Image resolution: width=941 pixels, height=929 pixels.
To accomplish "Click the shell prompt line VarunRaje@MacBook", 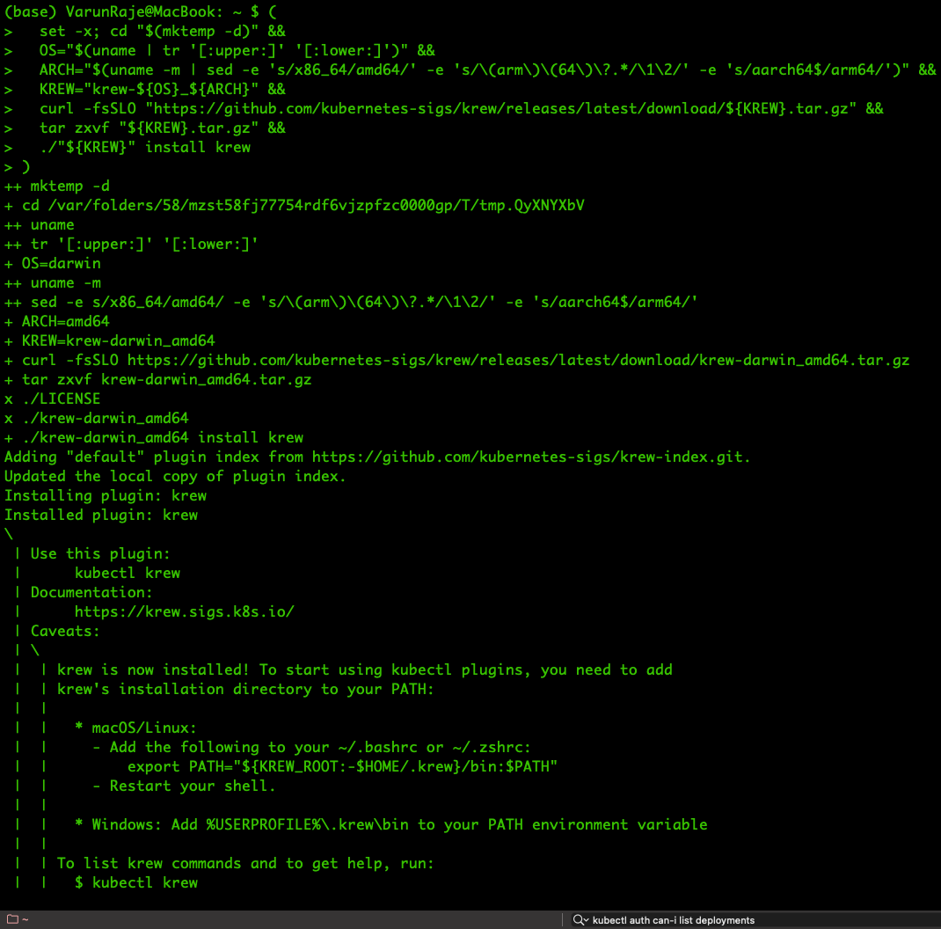I will pyautogui.click(x=141, y=12).
